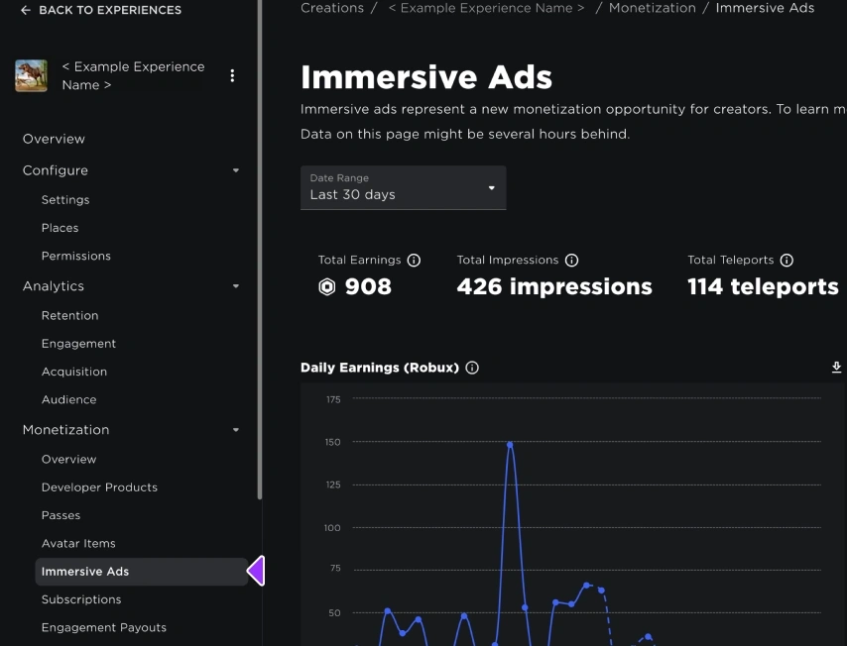Open the Audience analytics page
The image size is (847, 646).
point(69,400)
